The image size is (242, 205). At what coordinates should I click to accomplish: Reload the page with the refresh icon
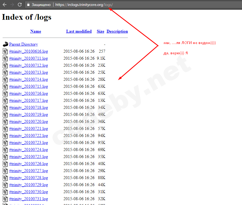(x=20, y=5)
